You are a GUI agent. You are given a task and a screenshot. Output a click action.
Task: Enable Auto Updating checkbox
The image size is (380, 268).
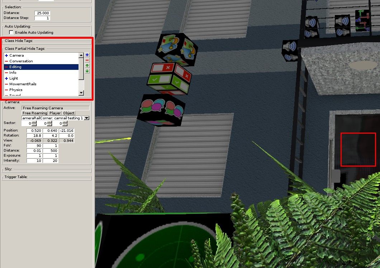11,32
